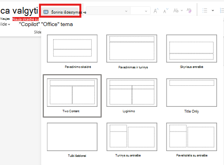The image size is (224, 165).
Task: Click the Šoninis išdėstymas layout button
Action: pyautogui.click(x=60, y=12)
